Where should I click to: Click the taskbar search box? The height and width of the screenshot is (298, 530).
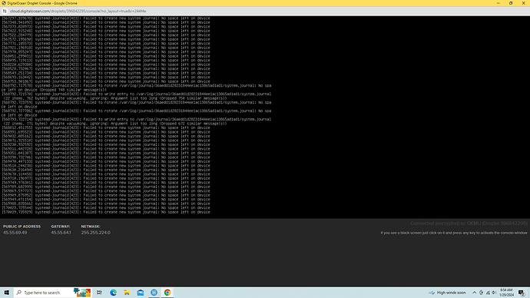point(53,293)
